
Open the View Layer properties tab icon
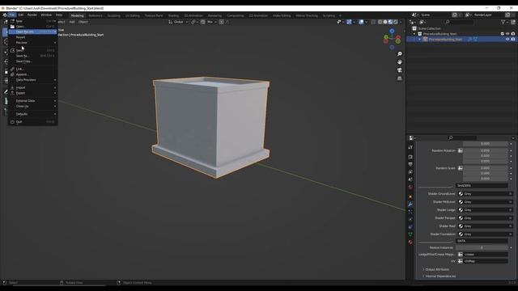pos(410,172)
